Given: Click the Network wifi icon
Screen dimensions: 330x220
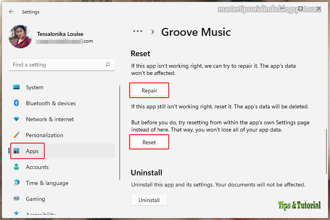Looking at the screenshot, I should point(16,119).
